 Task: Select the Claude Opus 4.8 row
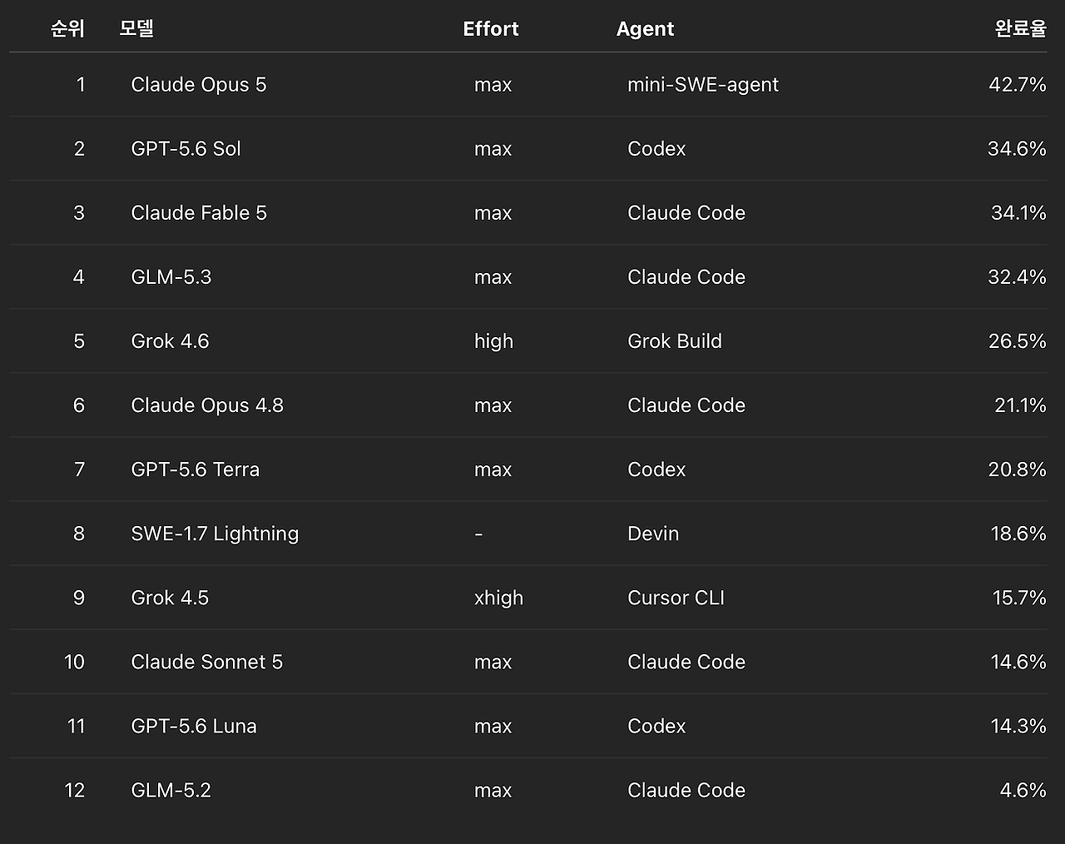(528, 405)
